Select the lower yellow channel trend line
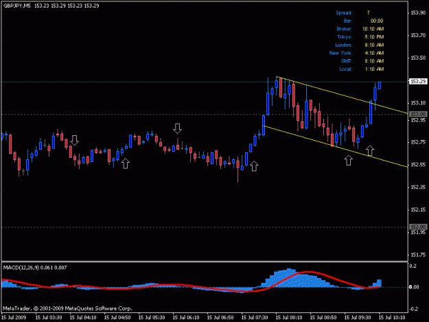Image resolution: width=429 pixels, height=322 pixels. coord(336,146)
